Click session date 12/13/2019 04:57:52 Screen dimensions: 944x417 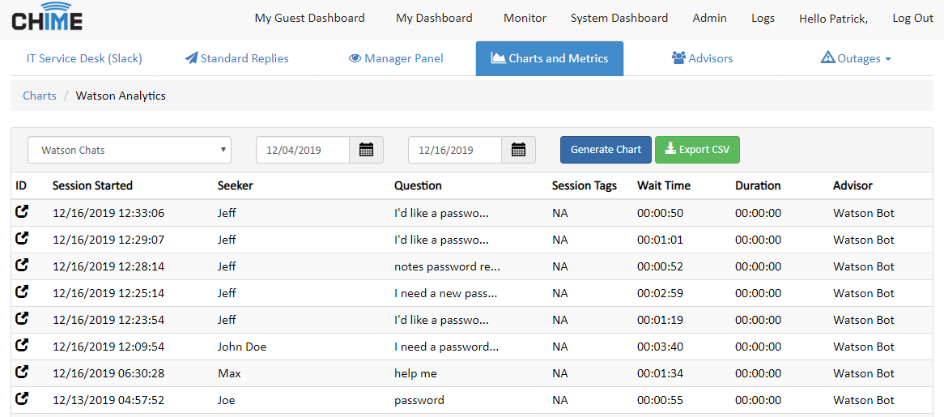(x=108, y=400)
